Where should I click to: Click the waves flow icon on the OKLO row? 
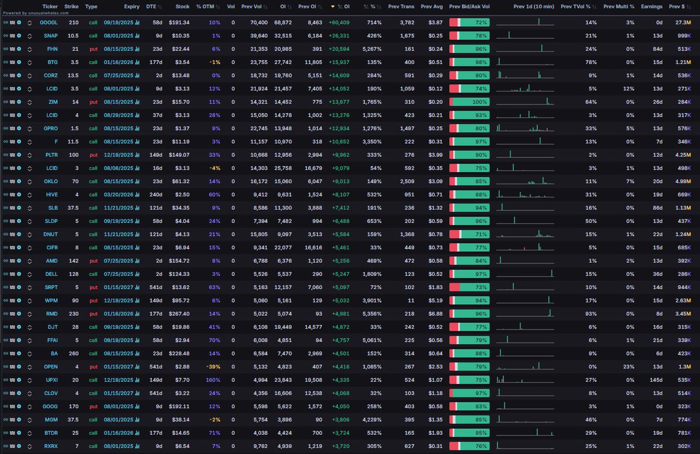click(x=12, y=180)
